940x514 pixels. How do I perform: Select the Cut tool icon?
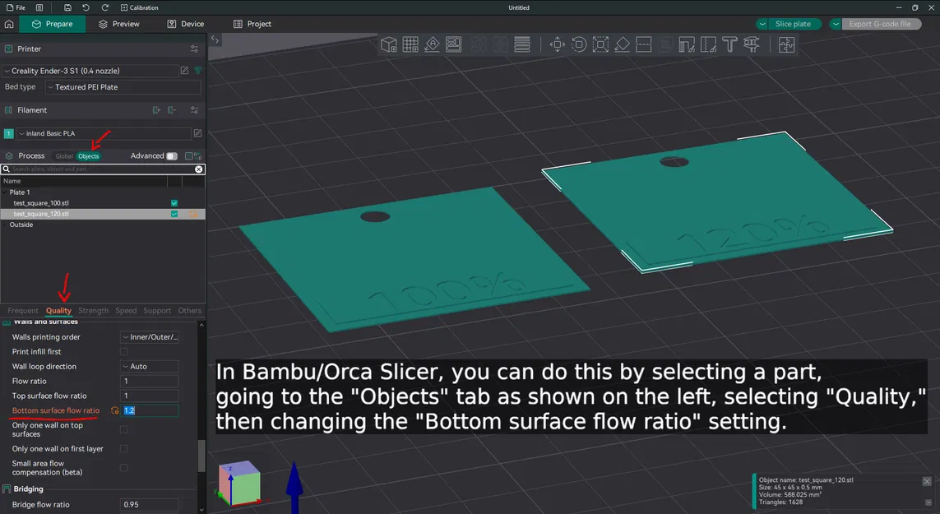[x=643, y=44]
